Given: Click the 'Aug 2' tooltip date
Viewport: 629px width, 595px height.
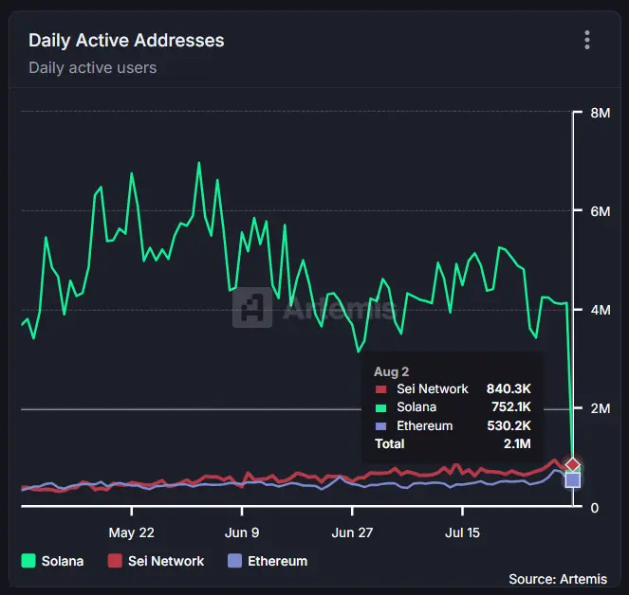Looking at the screenshot, I should tap(391, 371).
